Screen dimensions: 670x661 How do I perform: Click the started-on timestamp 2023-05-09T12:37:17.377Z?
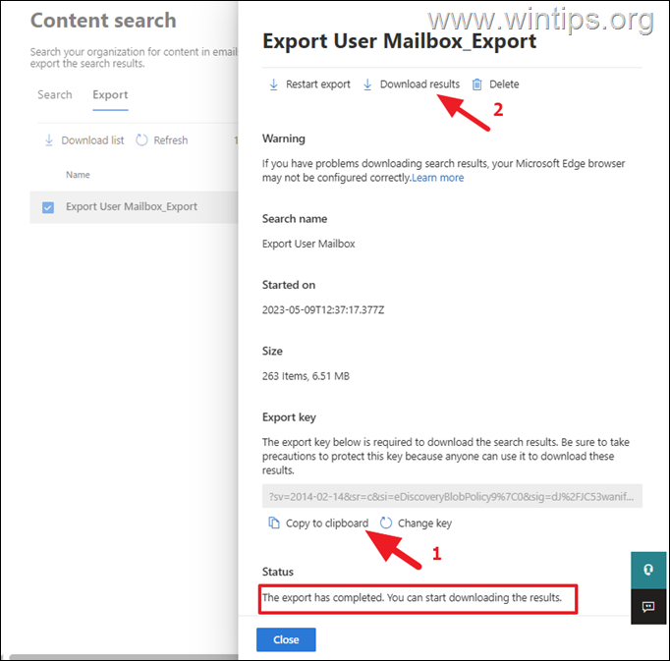click(323, 309)
